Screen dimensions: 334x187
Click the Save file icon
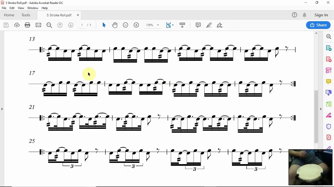pos(6,25)
